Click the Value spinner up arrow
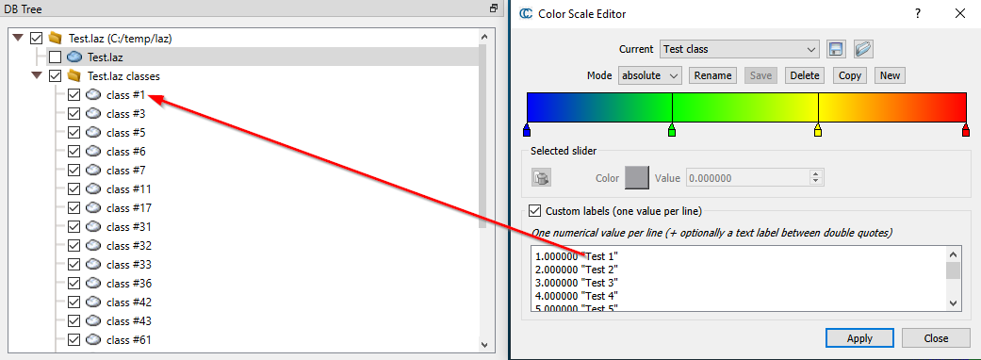This screenshot has width=981, height=360. [x=814, y=174]
